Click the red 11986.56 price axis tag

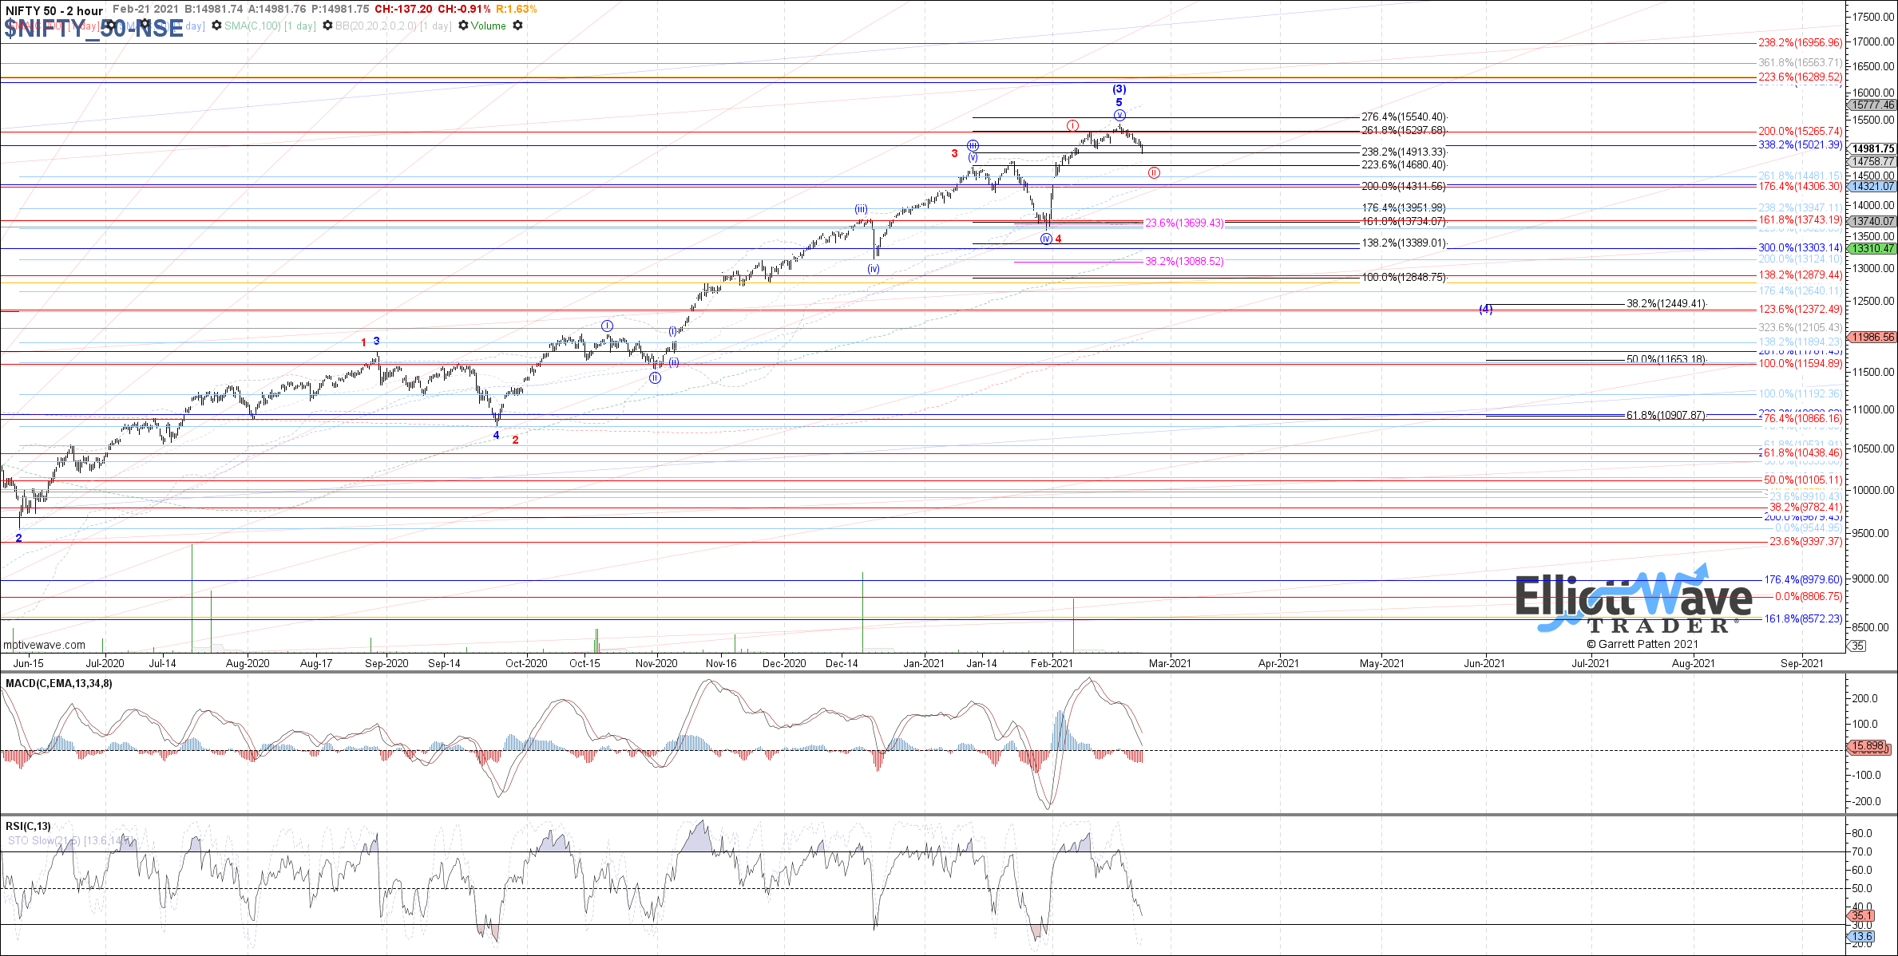click(x=1872, y=337)
